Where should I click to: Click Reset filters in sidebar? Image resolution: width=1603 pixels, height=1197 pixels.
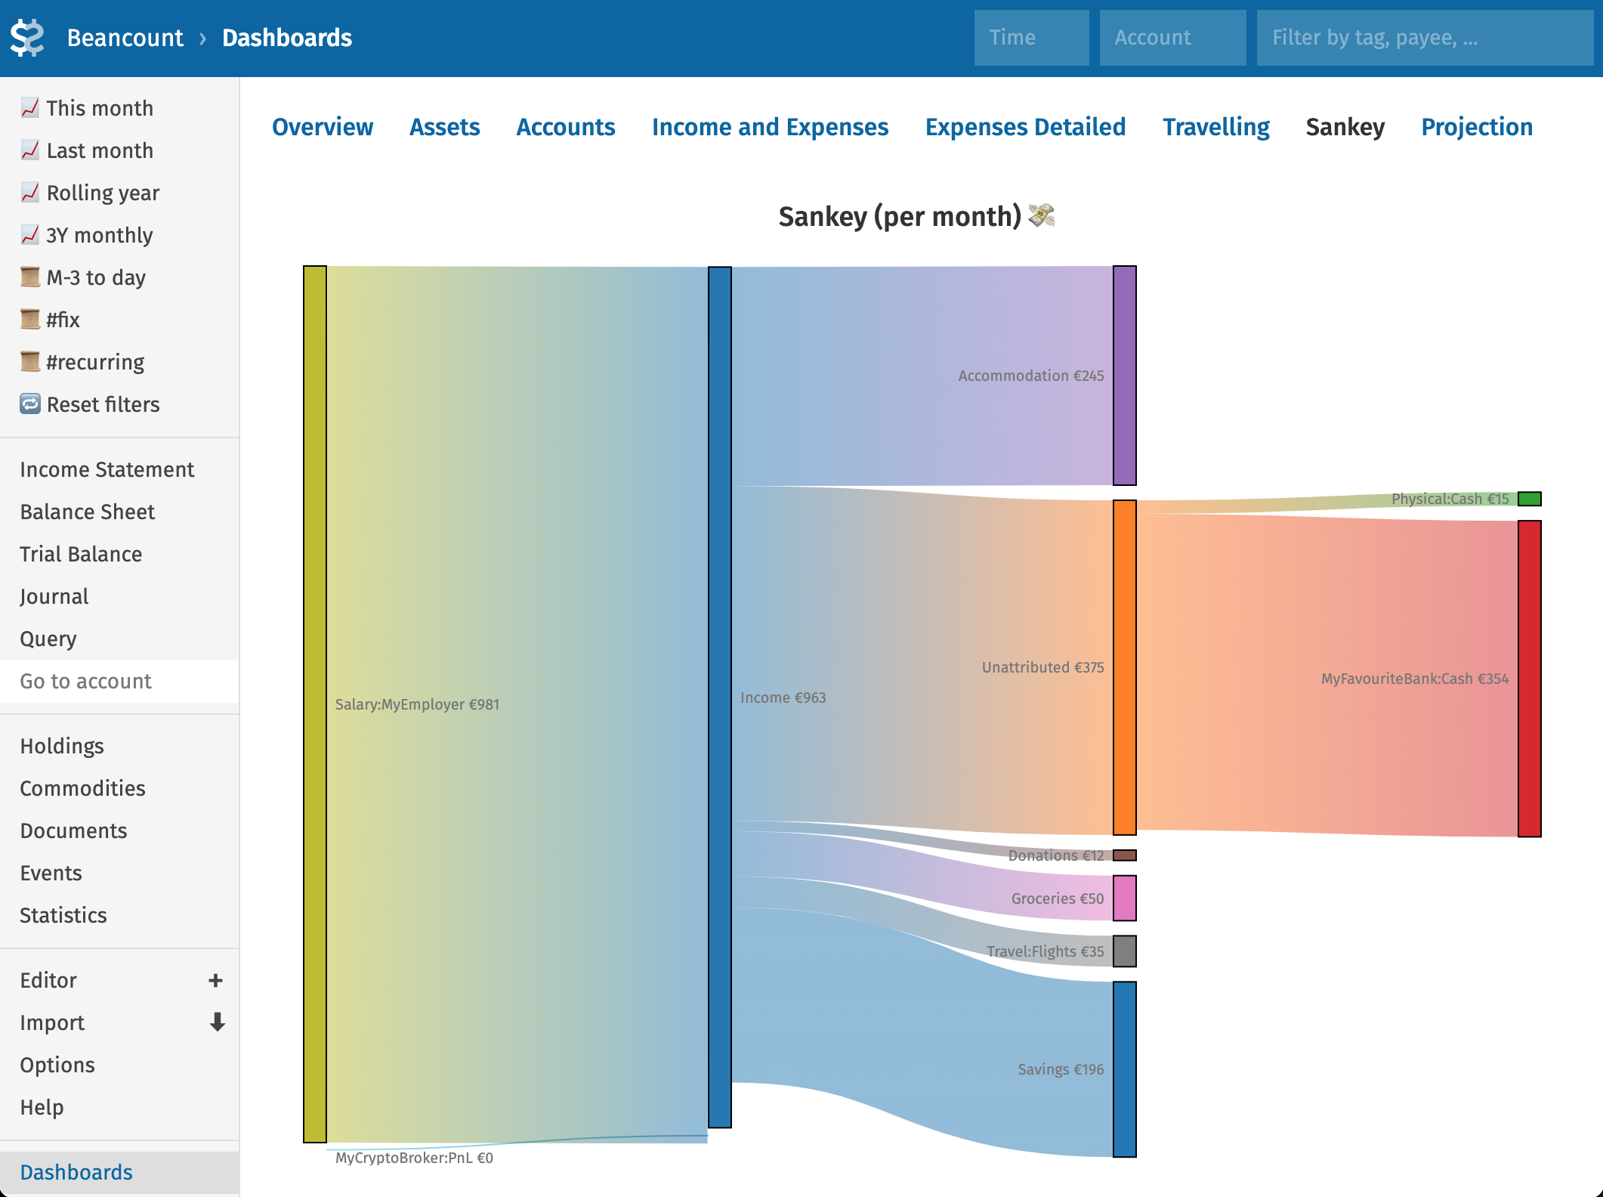click(103, 404)
